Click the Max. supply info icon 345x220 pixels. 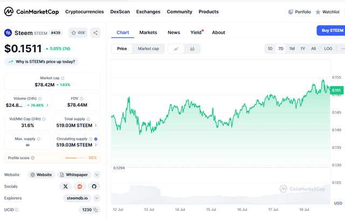[x=39, y=139]
